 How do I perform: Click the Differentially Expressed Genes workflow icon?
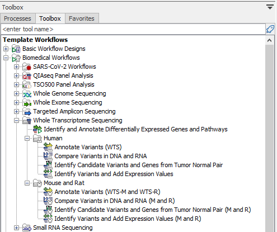click(37, 129)
